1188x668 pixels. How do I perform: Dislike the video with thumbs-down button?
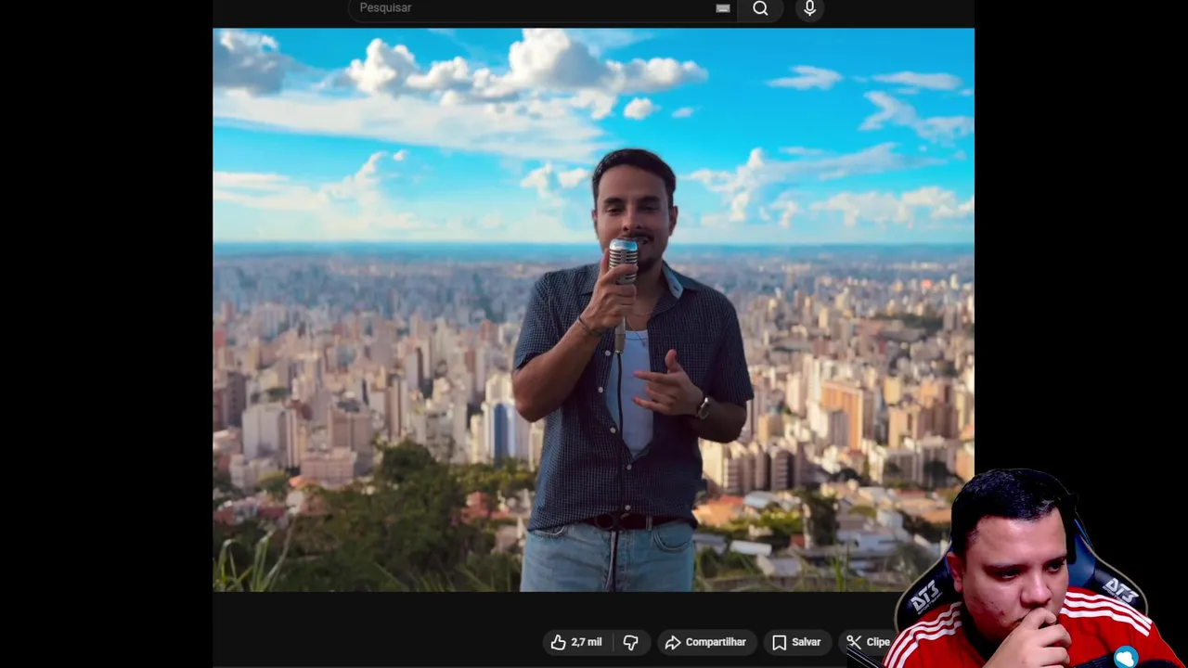(631, 642)
